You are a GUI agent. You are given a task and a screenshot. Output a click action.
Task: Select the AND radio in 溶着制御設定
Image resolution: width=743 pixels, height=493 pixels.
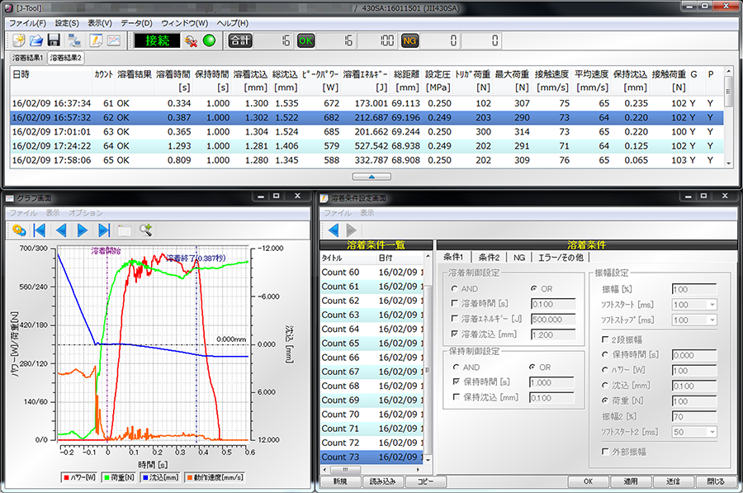coord(454,289)
